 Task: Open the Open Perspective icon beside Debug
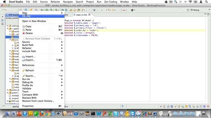[188, 10]
